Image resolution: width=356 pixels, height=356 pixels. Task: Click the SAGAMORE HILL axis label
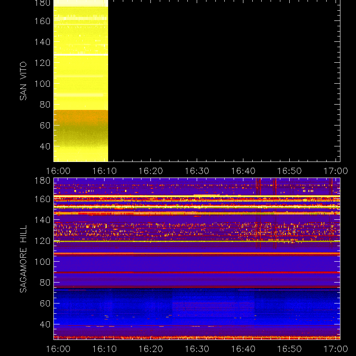[23, 259]
